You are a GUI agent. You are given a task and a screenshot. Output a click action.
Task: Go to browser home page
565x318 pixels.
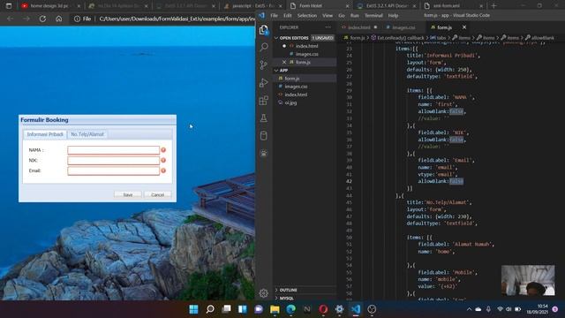click(x=59, y=19)
